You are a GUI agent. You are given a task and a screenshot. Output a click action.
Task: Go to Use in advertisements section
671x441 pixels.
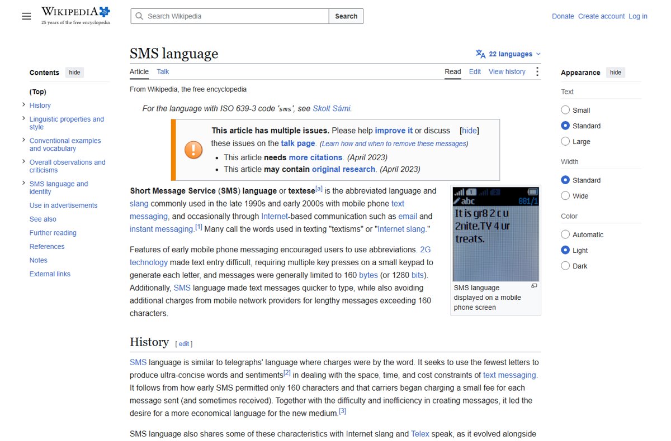(63, 205)
